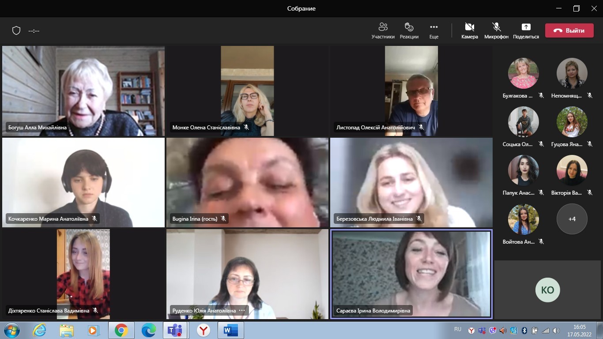Click the muted mic icon next to Папук Анас...

coord(541,192)
